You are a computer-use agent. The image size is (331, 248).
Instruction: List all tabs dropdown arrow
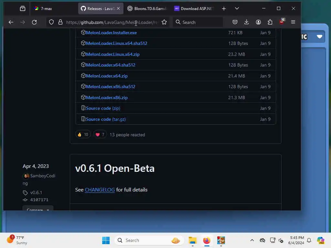click(237, 9)
